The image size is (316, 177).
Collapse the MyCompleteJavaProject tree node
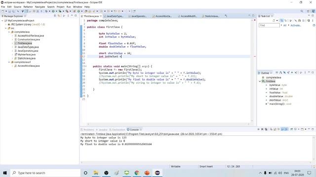click(2, 21)
